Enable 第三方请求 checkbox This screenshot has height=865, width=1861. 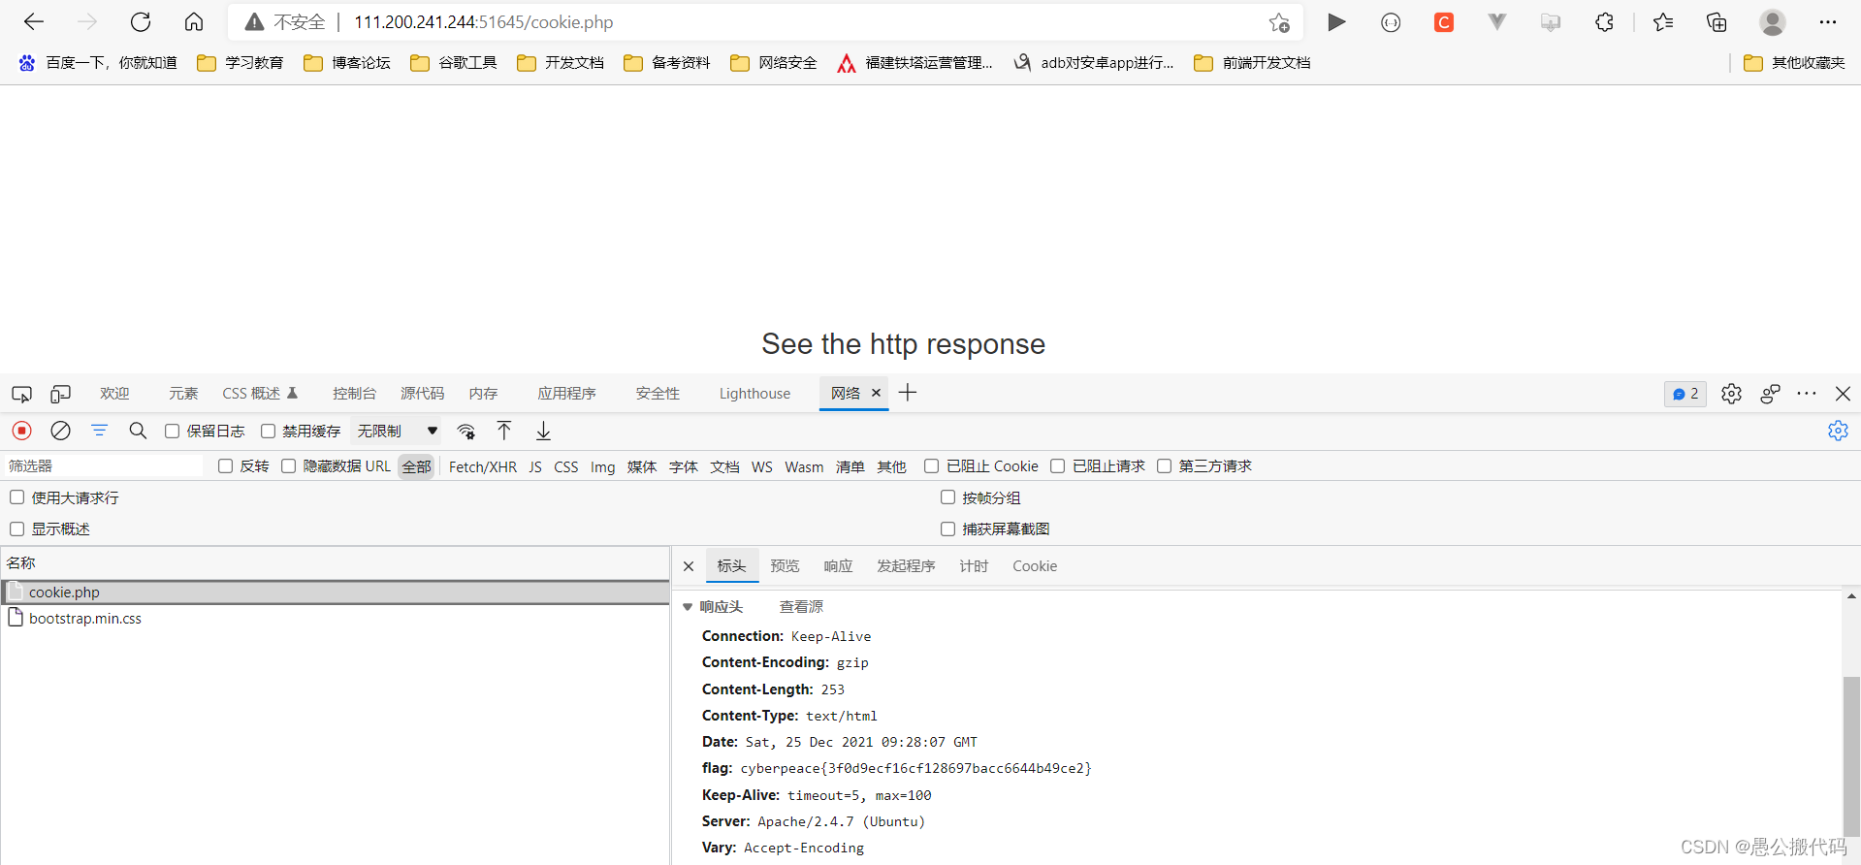(1164, 466)
